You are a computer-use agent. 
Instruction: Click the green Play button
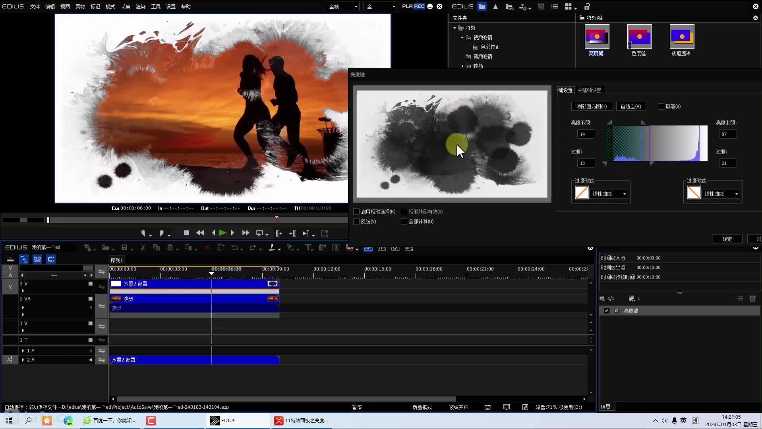[222, 233]
